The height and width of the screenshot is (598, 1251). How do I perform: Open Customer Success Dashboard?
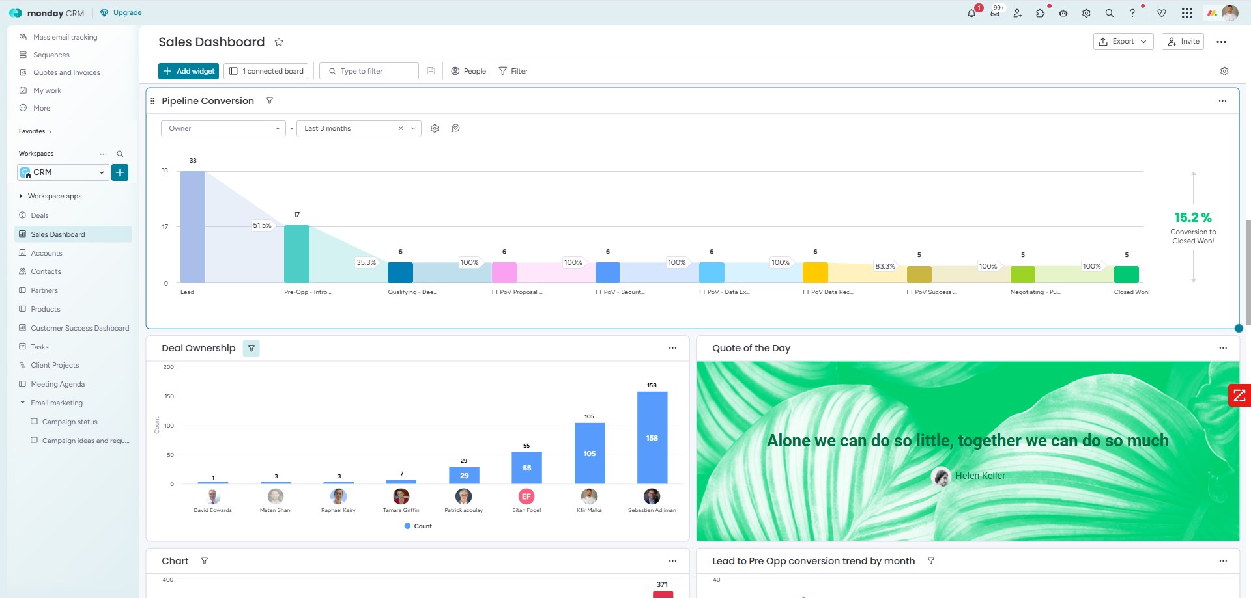pos(79,328)
